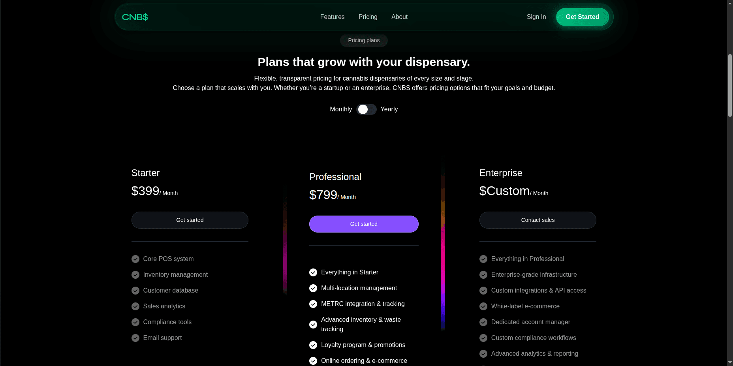Click Get started under the Starter plan

pyautogui.click(x=190, y=220)
